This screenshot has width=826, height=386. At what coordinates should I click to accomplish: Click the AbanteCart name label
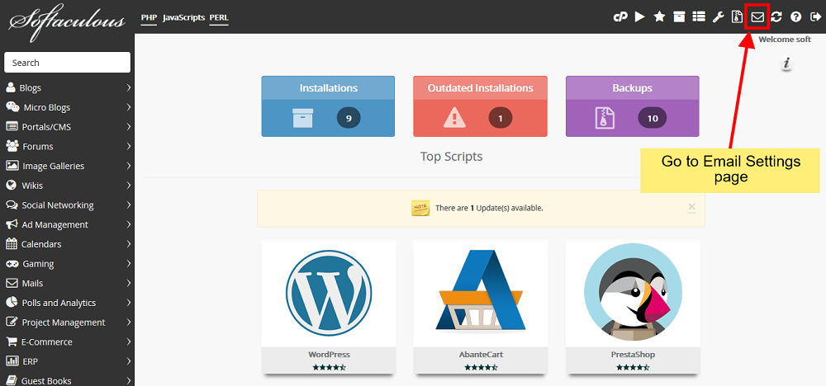[481, 355]
